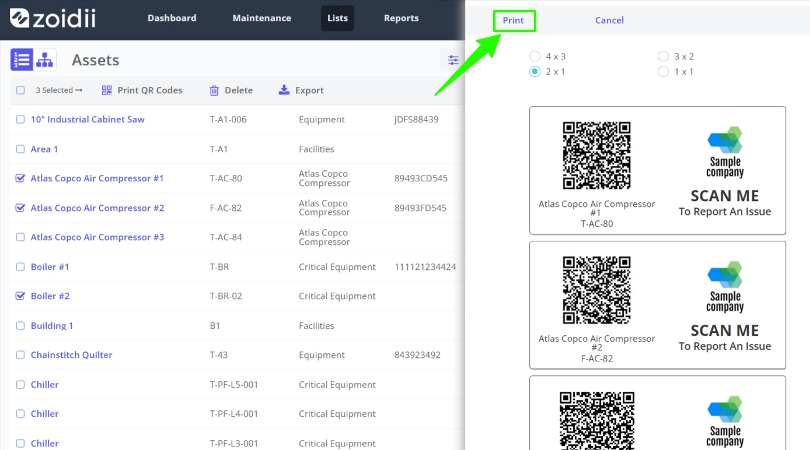Screen dimensions: 810x450
Task: Select the 1 x 1 layout option
Action: click(x=663, y=72)
